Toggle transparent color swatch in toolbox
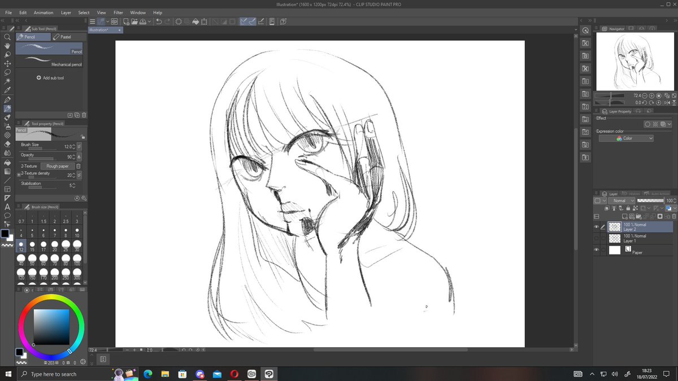 click(7, 246)
